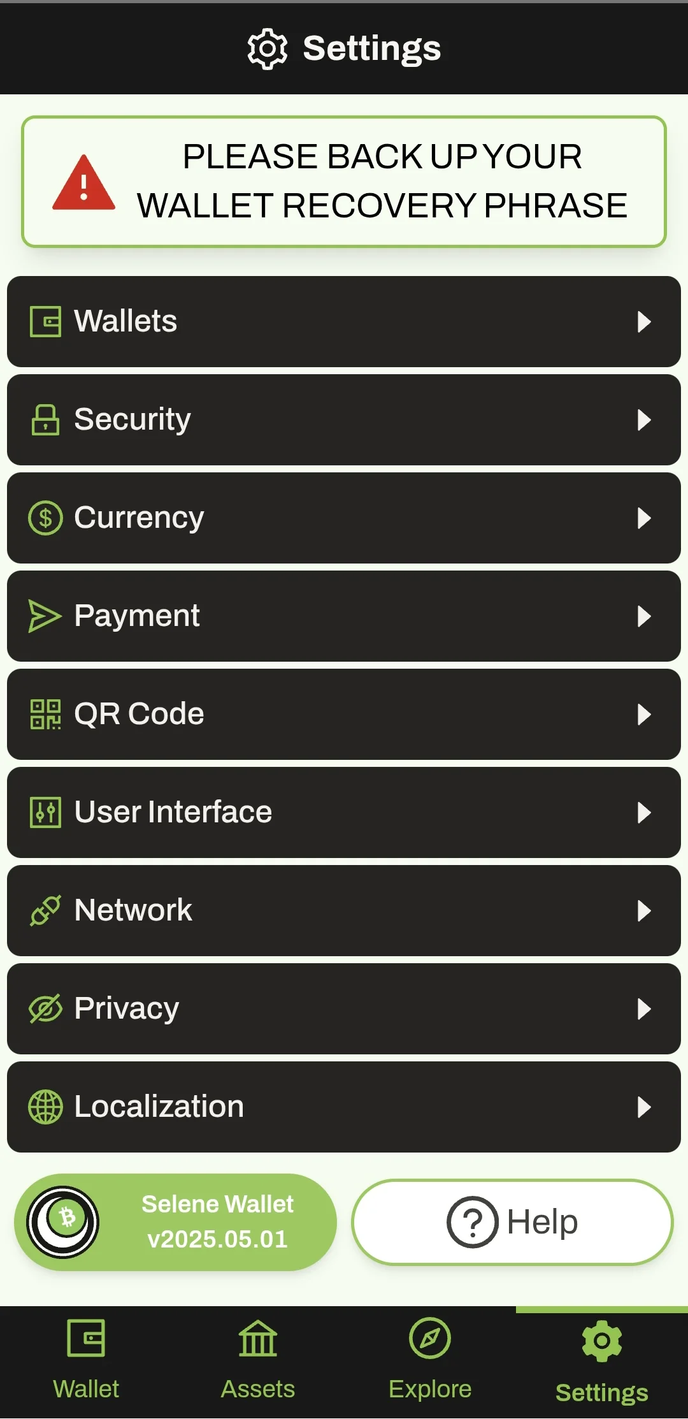Image resolution: width=688 pixels, height=1419 pixels.
Task: Click the crossed-eye Privacy icon
Action: [x=45, y=1008]
